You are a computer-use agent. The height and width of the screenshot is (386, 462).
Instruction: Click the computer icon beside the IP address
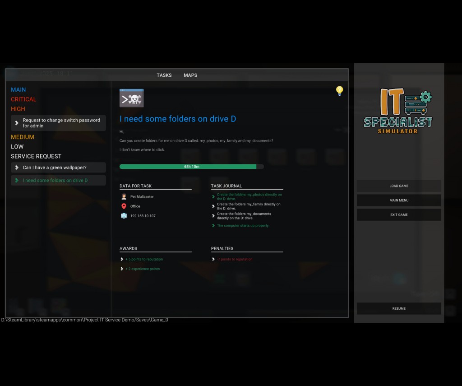pyautogui.click(x=124, y=216)
